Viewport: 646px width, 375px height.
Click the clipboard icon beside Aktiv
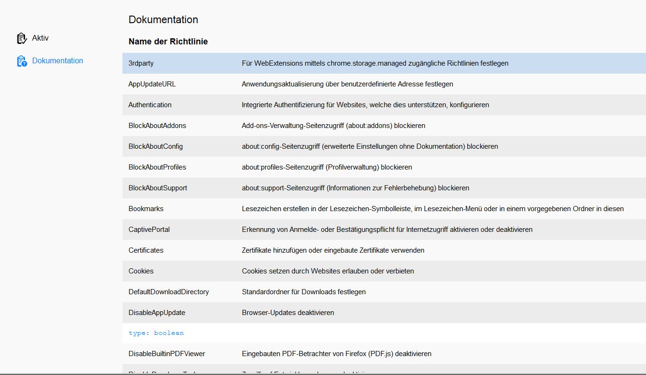tap(22, 38)
